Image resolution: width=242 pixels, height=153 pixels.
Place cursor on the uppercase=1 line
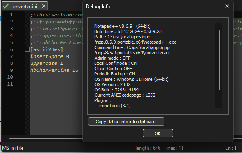tap(47, 63)
